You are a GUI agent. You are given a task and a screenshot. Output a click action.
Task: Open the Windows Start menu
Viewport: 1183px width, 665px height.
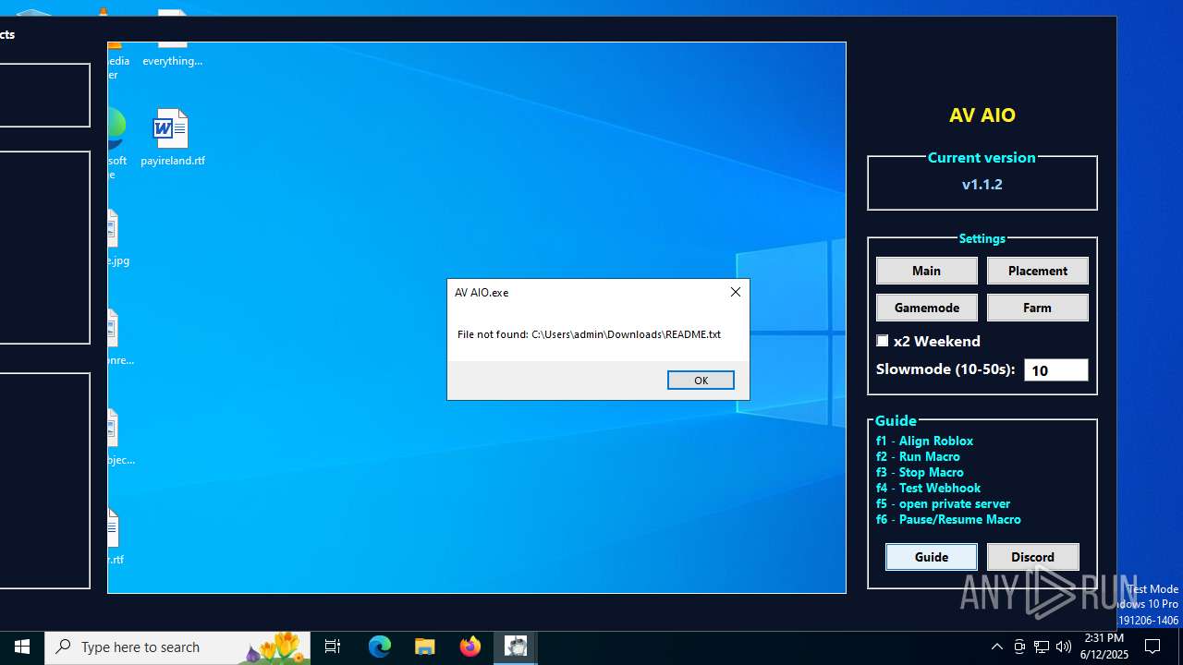[22, 647]
